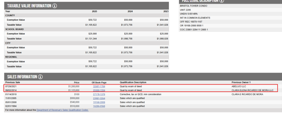Open OR Book-Page 23981-3264 link
This screenshot has width=282, height=113.
99,98
